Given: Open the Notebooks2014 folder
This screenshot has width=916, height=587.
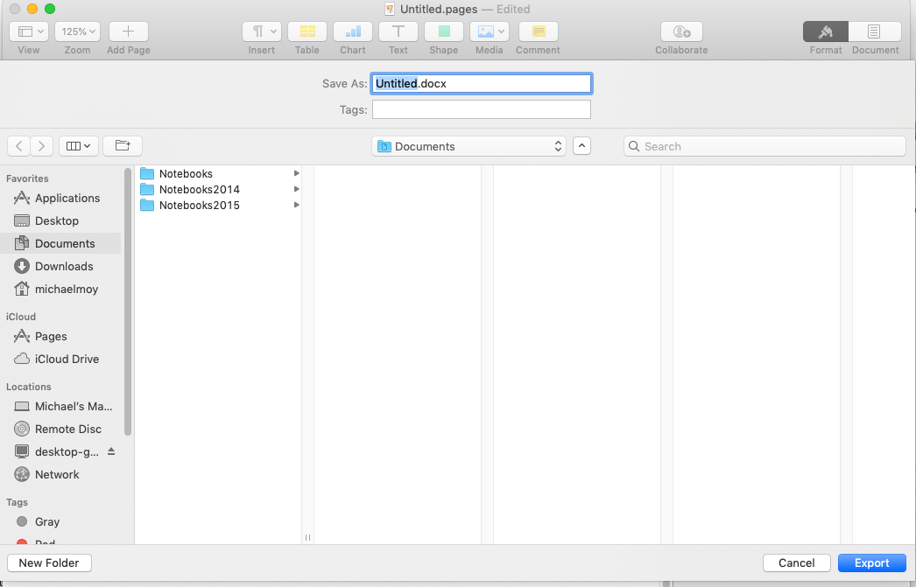Looking at the screenshot, I should tap(220, 189).
